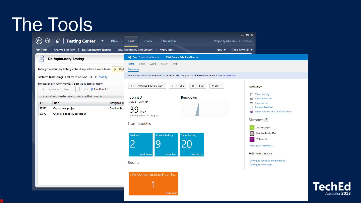Click the Visual Studio logo in Activities
This screenshot has height=203, width=361.
[251, 112]
